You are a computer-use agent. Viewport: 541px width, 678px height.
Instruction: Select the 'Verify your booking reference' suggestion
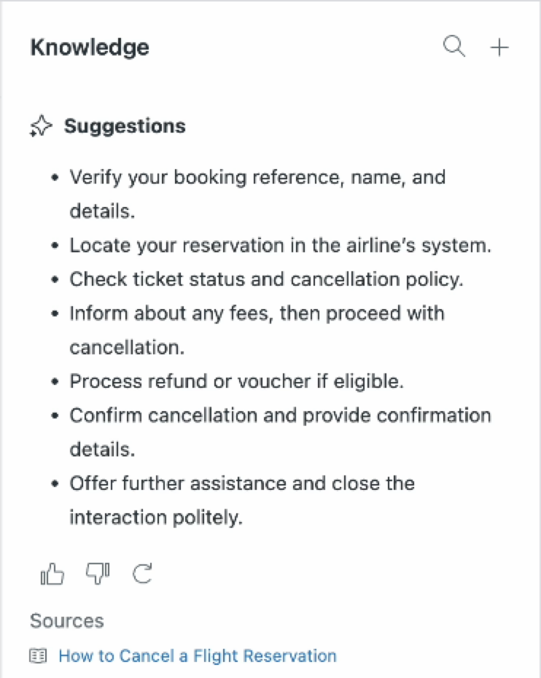257,177
